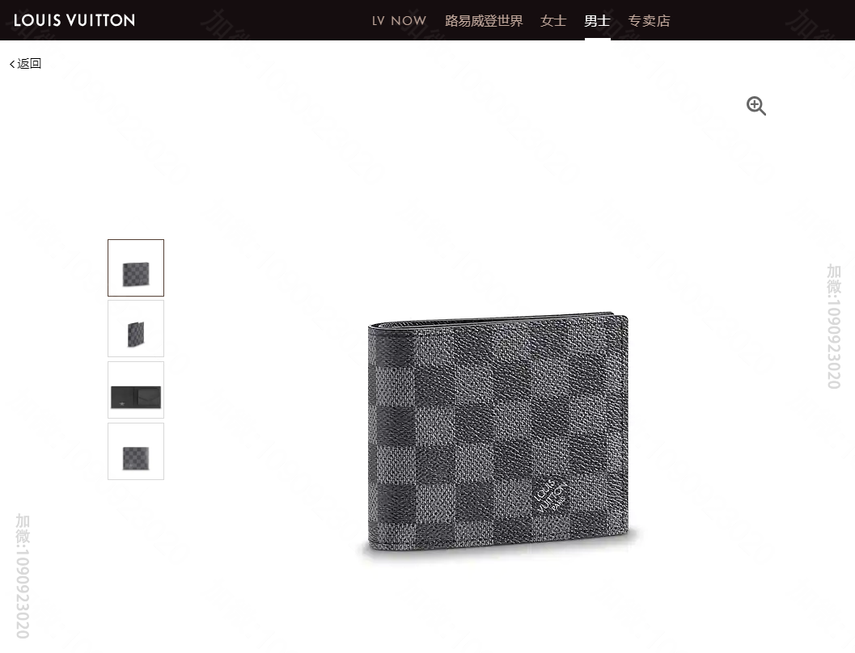Select the last wallet back-view thumbnail
The height and width of the screenshot is (653, 855).
point(136,452)
